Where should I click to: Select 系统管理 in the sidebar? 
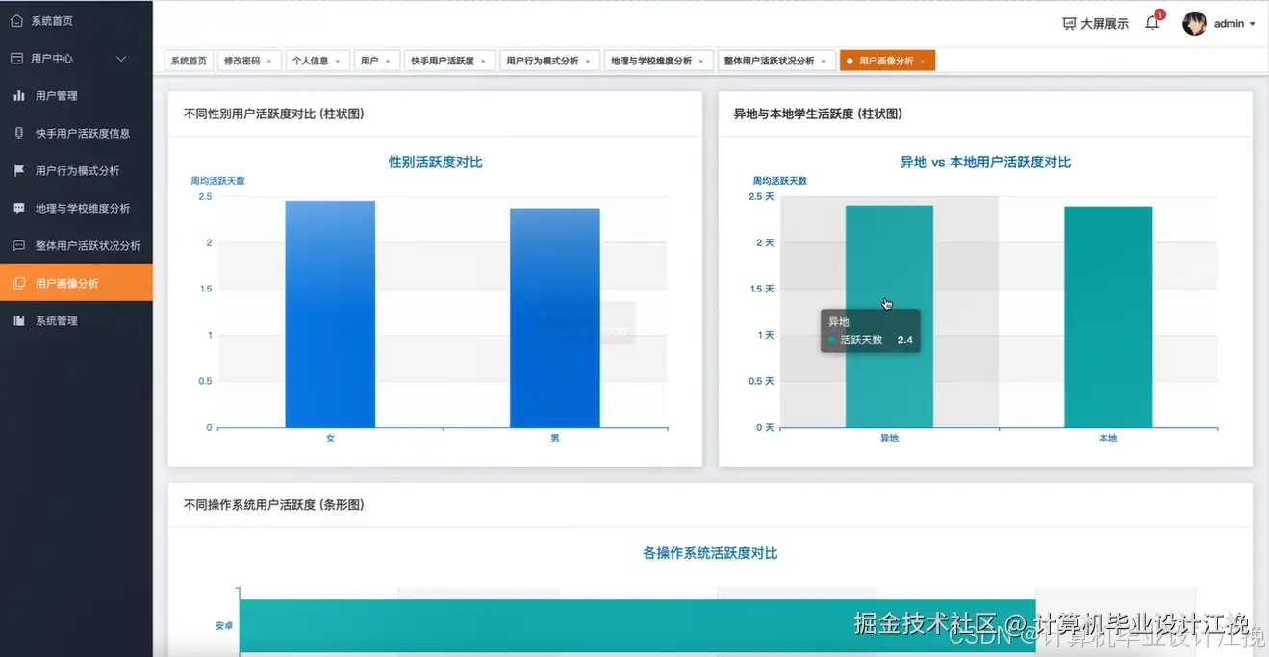(76, 320)
